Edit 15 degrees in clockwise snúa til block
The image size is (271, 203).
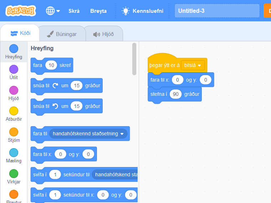[77, 85]
